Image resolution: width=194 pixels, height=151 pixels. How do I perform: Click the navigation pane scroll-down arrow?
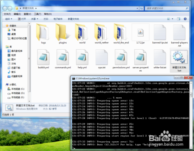(29, 101)
